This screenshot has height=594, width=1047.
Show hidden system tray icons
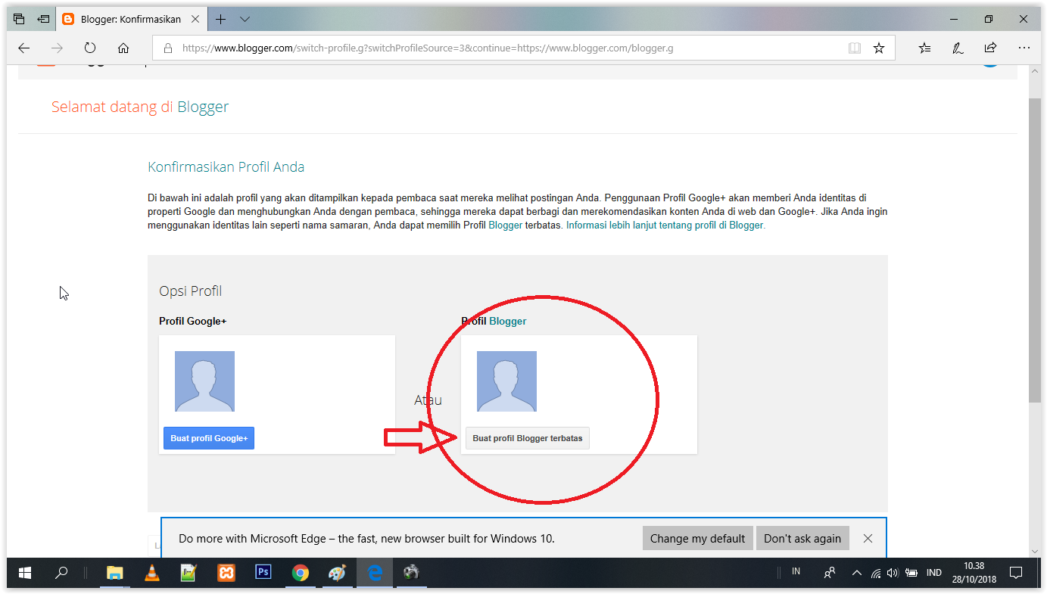(857, 573)
